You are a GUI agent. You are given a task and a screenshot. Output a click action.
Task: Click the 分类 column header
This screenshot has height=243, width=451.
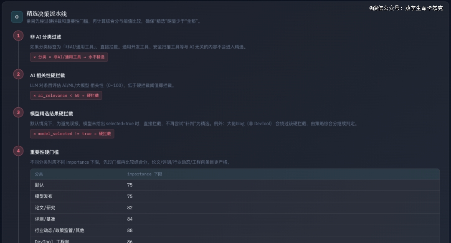click(x=39, y=174)
